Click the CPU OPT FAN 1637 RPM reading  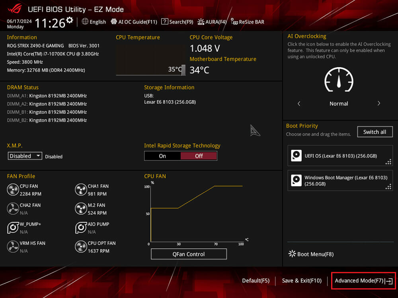(98, 251)
